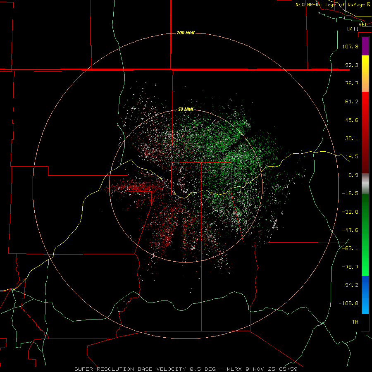Screen dimensions: 372x372
Task: Select the -78.7 scale value
Action: [350, 267]
